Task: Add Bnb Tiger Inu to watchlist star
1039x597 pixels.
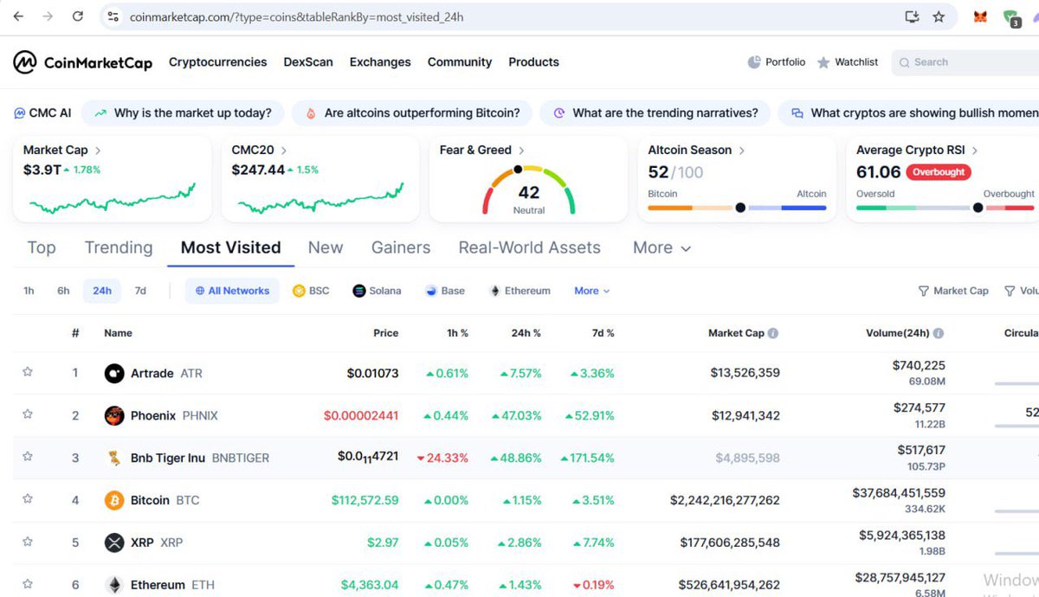Action: 28,456
